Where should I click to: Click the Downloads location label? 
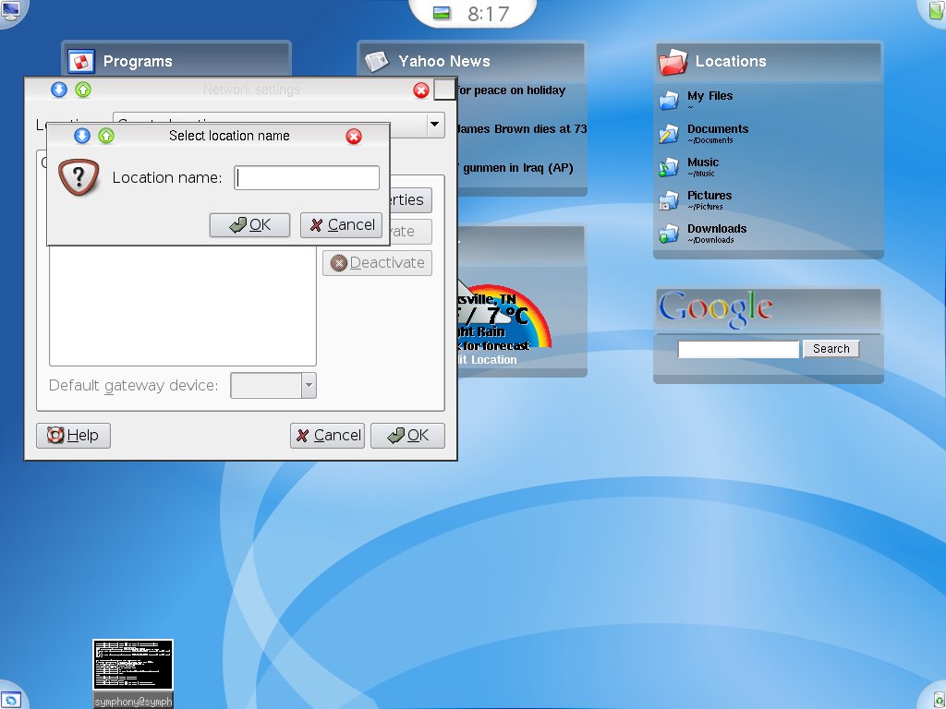pyautogui.click(x=717, y=229)
